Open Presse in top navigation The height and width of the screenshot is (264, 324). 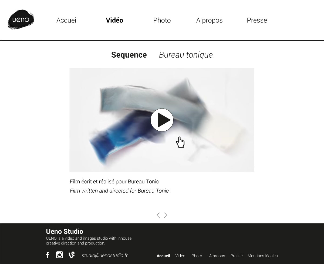[x=257, y=20]
